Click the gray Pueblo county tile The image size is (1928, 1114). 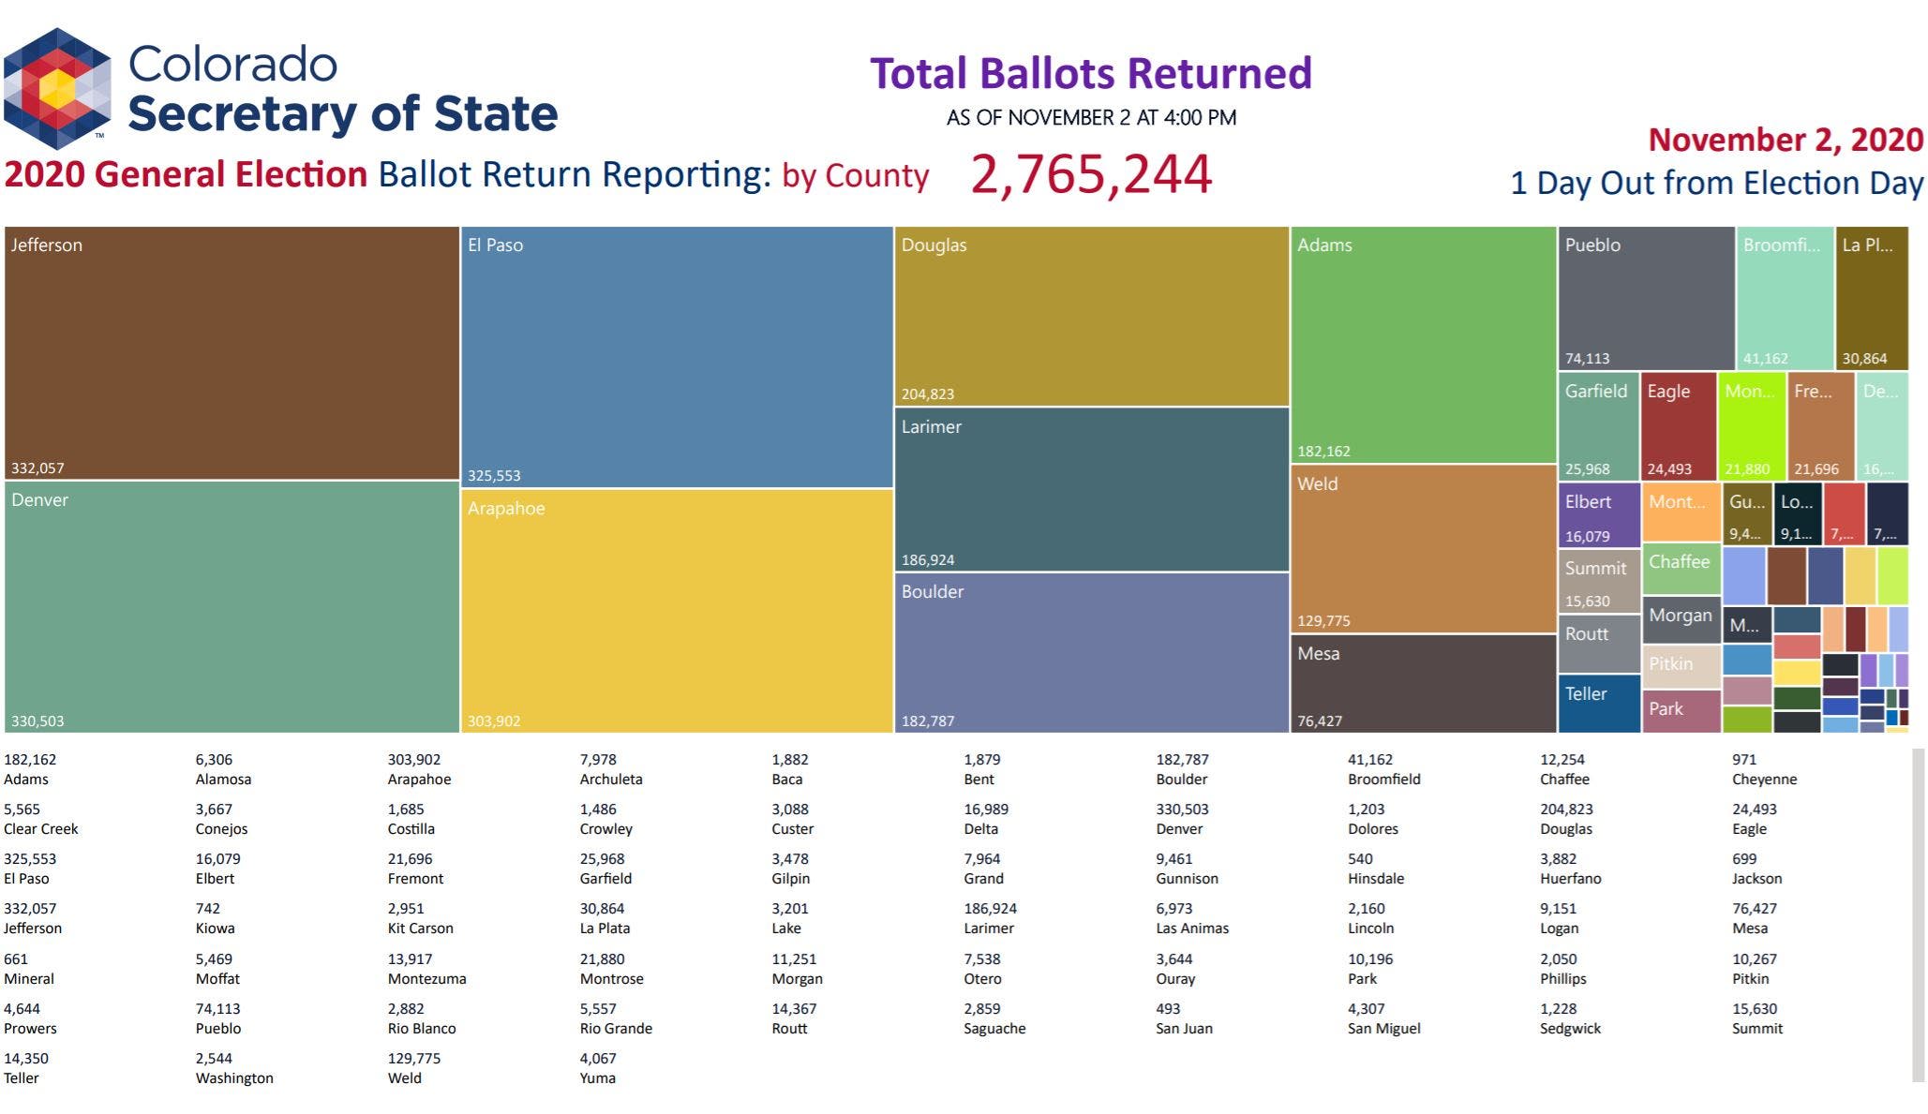click(x=1645, y=298)
